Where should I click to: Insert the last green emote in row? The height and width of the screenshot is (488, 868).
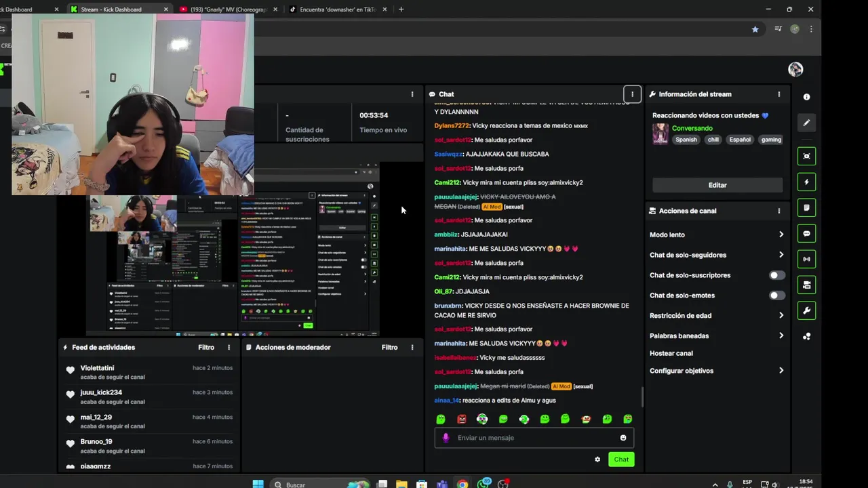click(628, 420)
